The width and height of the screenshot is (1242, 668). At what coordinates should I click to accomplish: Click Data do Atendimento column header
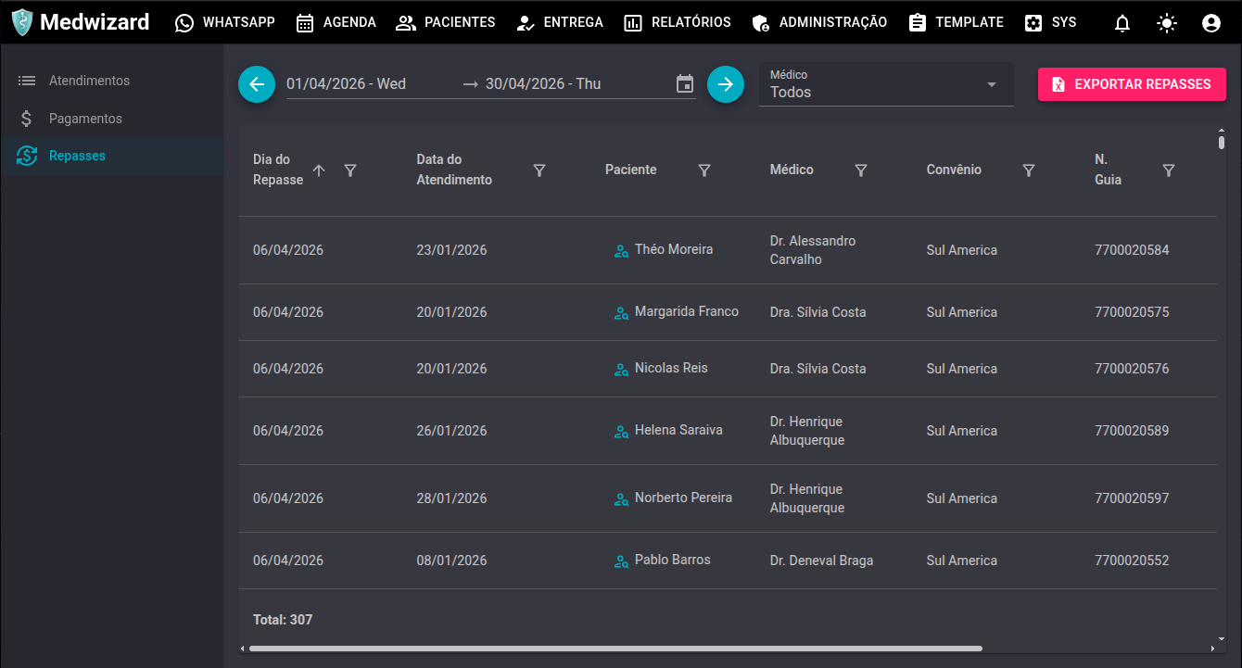point(454,170)
